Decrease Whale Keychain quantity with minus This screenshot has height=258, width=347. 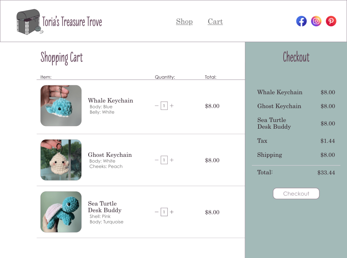(157, 106)
